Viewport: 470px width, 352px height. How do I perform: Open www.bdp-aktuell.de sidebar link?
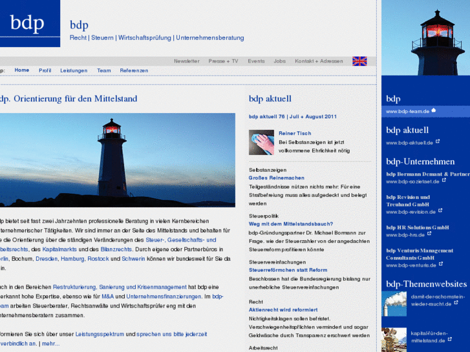click(409, 143)
